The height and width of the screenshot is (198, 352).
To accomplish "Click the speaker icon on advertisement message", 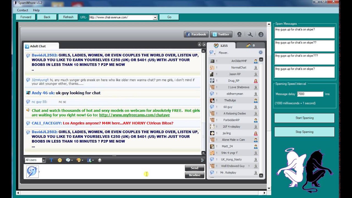I will tap(28, 110).
